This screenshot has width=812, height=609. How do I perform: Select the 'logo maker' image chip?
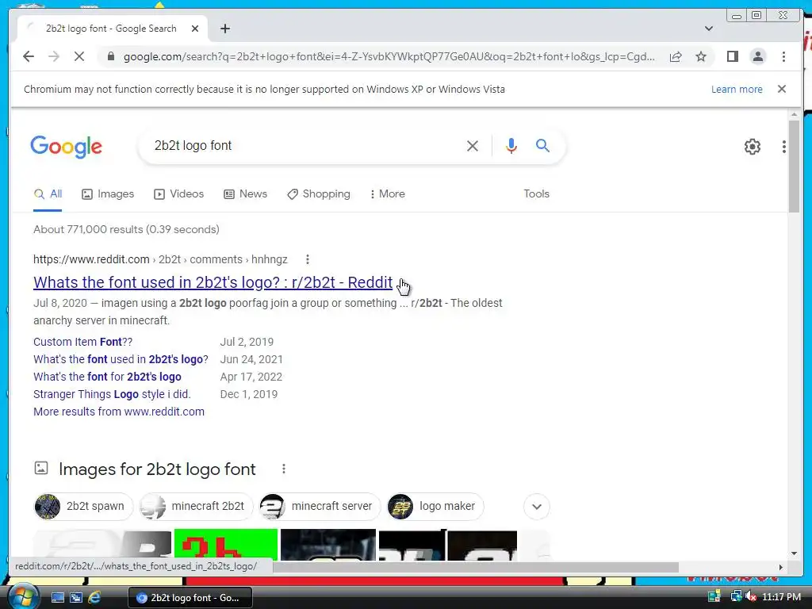point(435,507)
